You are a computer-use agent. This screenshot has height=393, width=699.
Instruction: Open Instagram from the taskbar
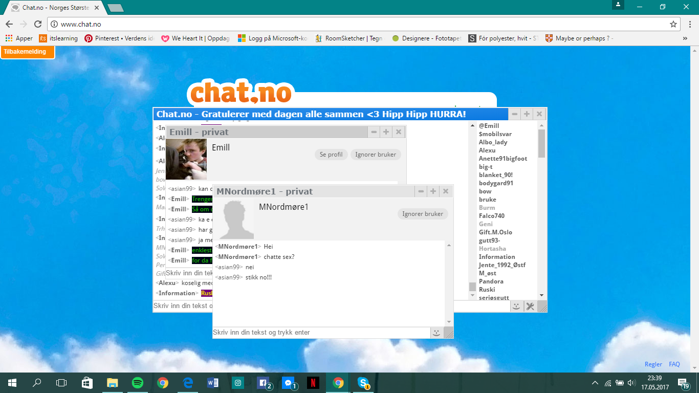coord(238,382)
